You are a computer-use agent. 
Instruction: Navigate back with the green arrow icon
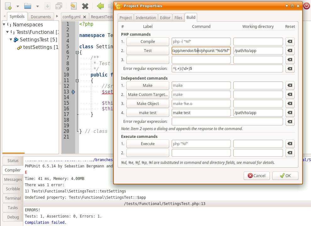pos(101,6)
